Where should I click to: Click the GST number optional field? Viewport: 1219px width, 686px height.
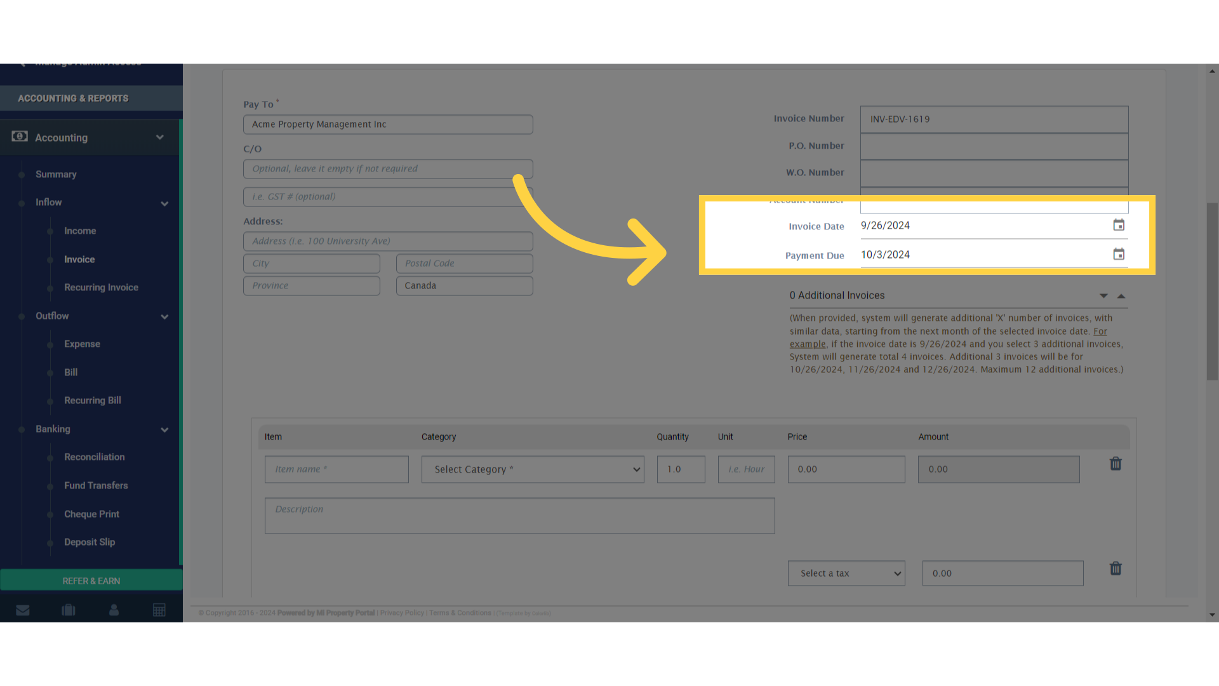388,197
